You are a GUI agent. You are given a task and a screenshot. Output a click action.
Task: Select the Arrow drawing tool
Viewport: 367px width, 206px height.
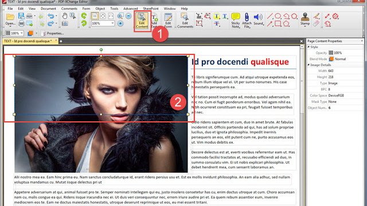[270, 23]
